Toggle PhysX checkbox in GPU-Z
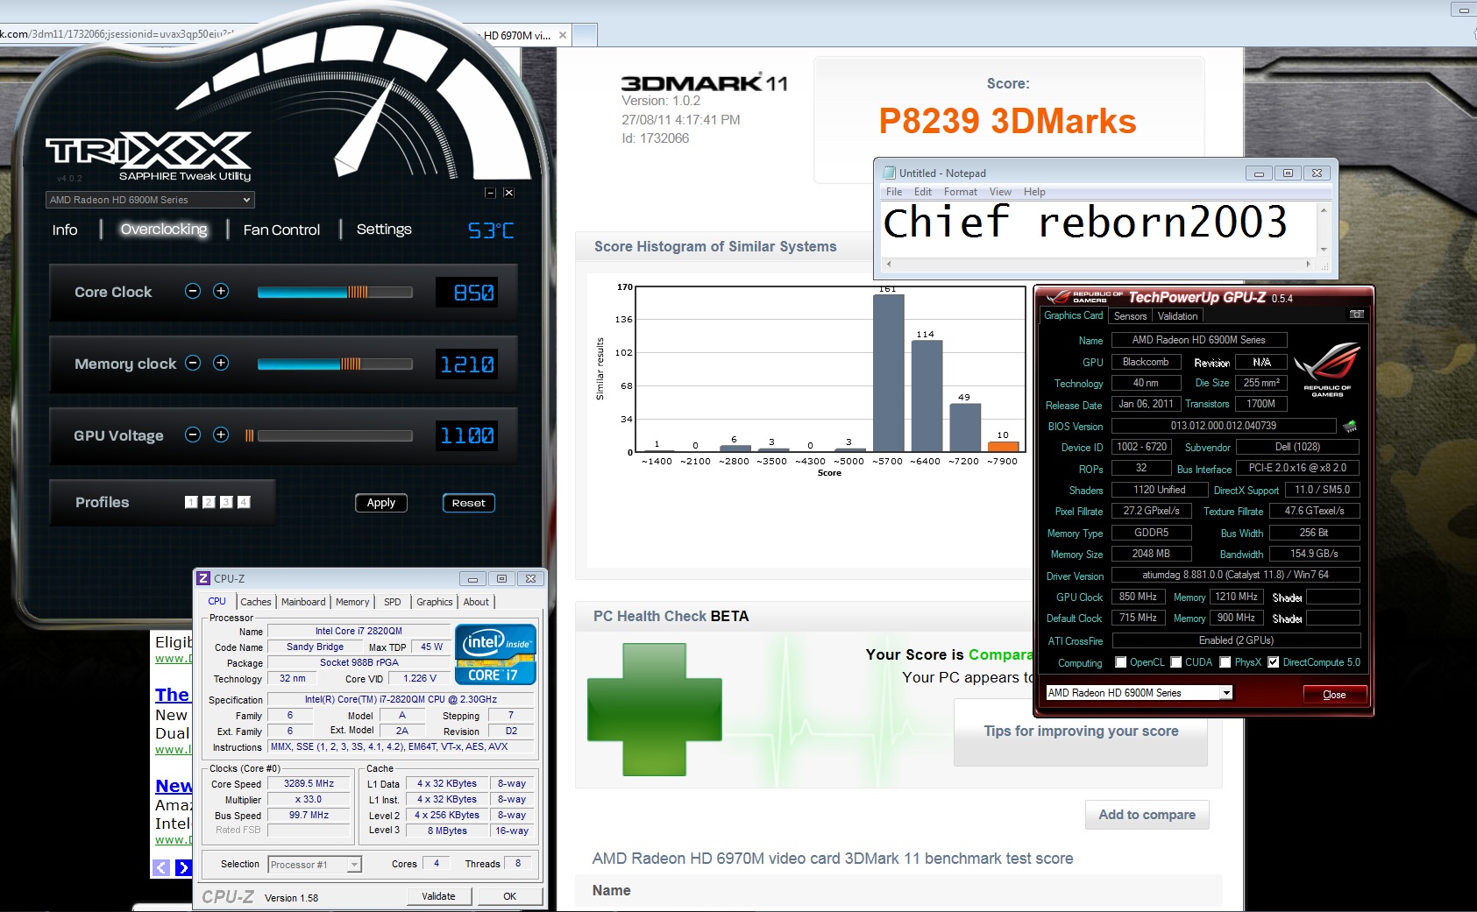The image size is (1477, 912). 1225,662
